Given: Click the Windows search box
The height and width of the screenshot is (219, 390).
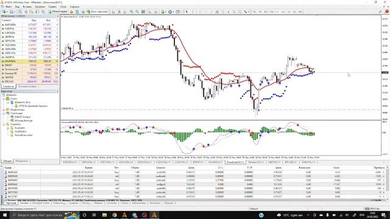Looking at the screenshot, I should point(44,215).
